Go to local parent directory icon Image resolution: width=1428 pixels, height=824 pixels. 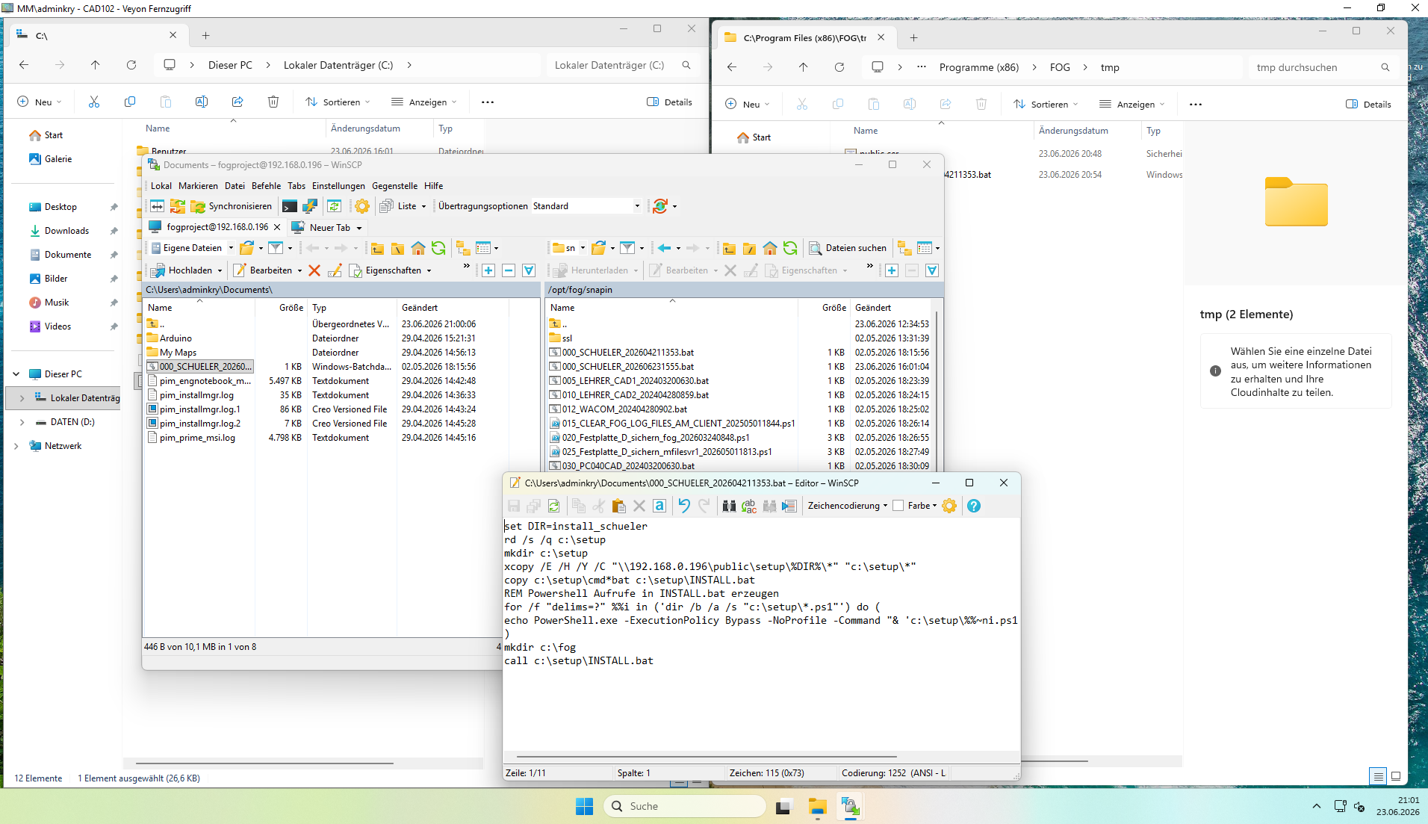(378, 248)
